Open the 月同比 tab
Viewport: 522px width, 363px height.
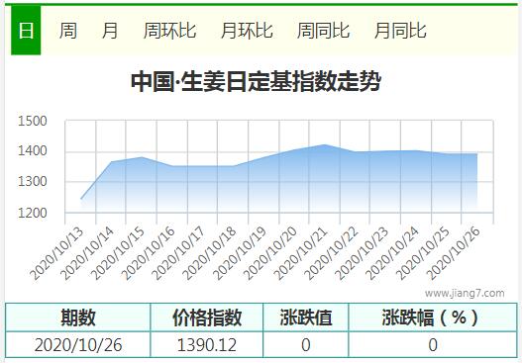coord(400,31)
